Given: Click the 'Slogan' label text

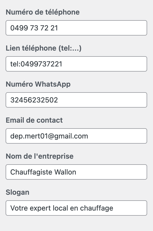Looking at the screenshot, I should 17,192.
